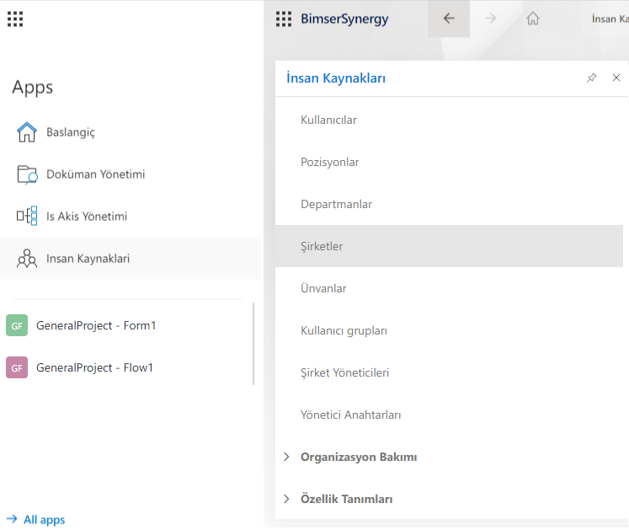Open the app launcher grid in left panel
Viewport: 629px width, 530px height.
pyautogui.click(x=15, y=19)
